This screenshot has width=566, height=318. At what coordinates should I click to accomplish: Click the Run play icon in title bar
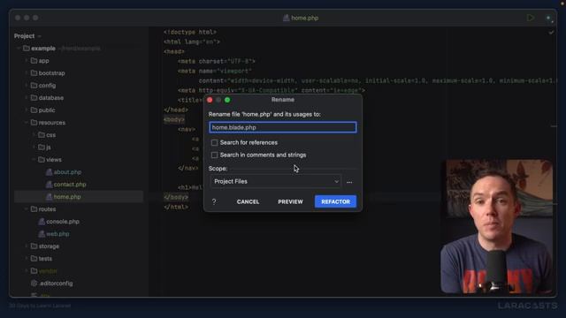point(530,18)
